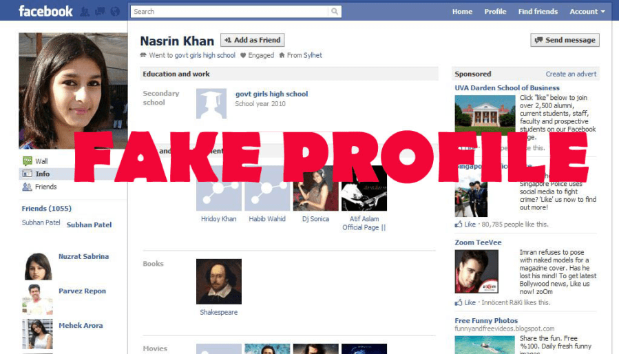Open the Friends (1055) list link
Image resolution: width=619 pixels, height=354 pixels.
pos(46,209)
